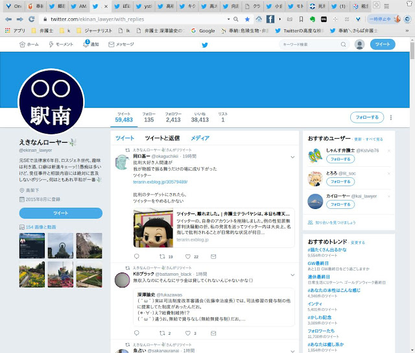Screen dimensions: 415x353
Task: Click すべて見る link in suggested users
Action: coord(374,140)
